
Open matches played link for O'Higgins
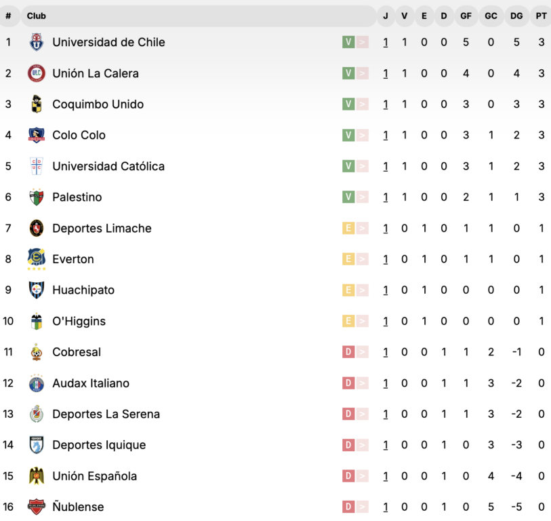[386, 321]
